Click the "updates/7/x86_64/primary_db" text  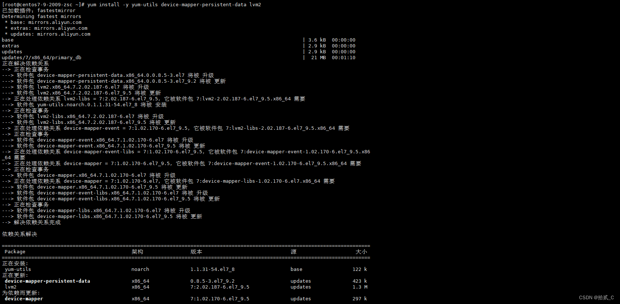(x=42, y=58)
